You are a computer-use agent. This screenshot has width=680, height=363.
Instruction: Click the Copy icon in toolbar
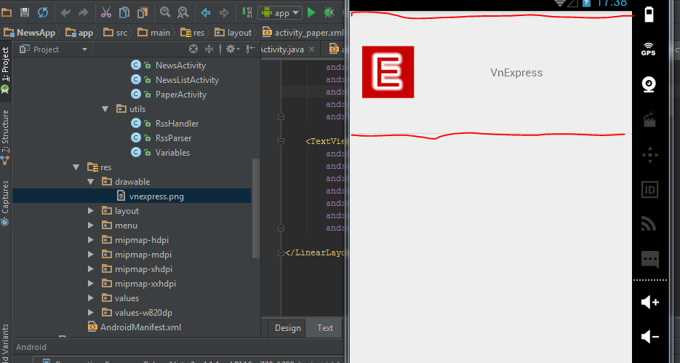124,12
